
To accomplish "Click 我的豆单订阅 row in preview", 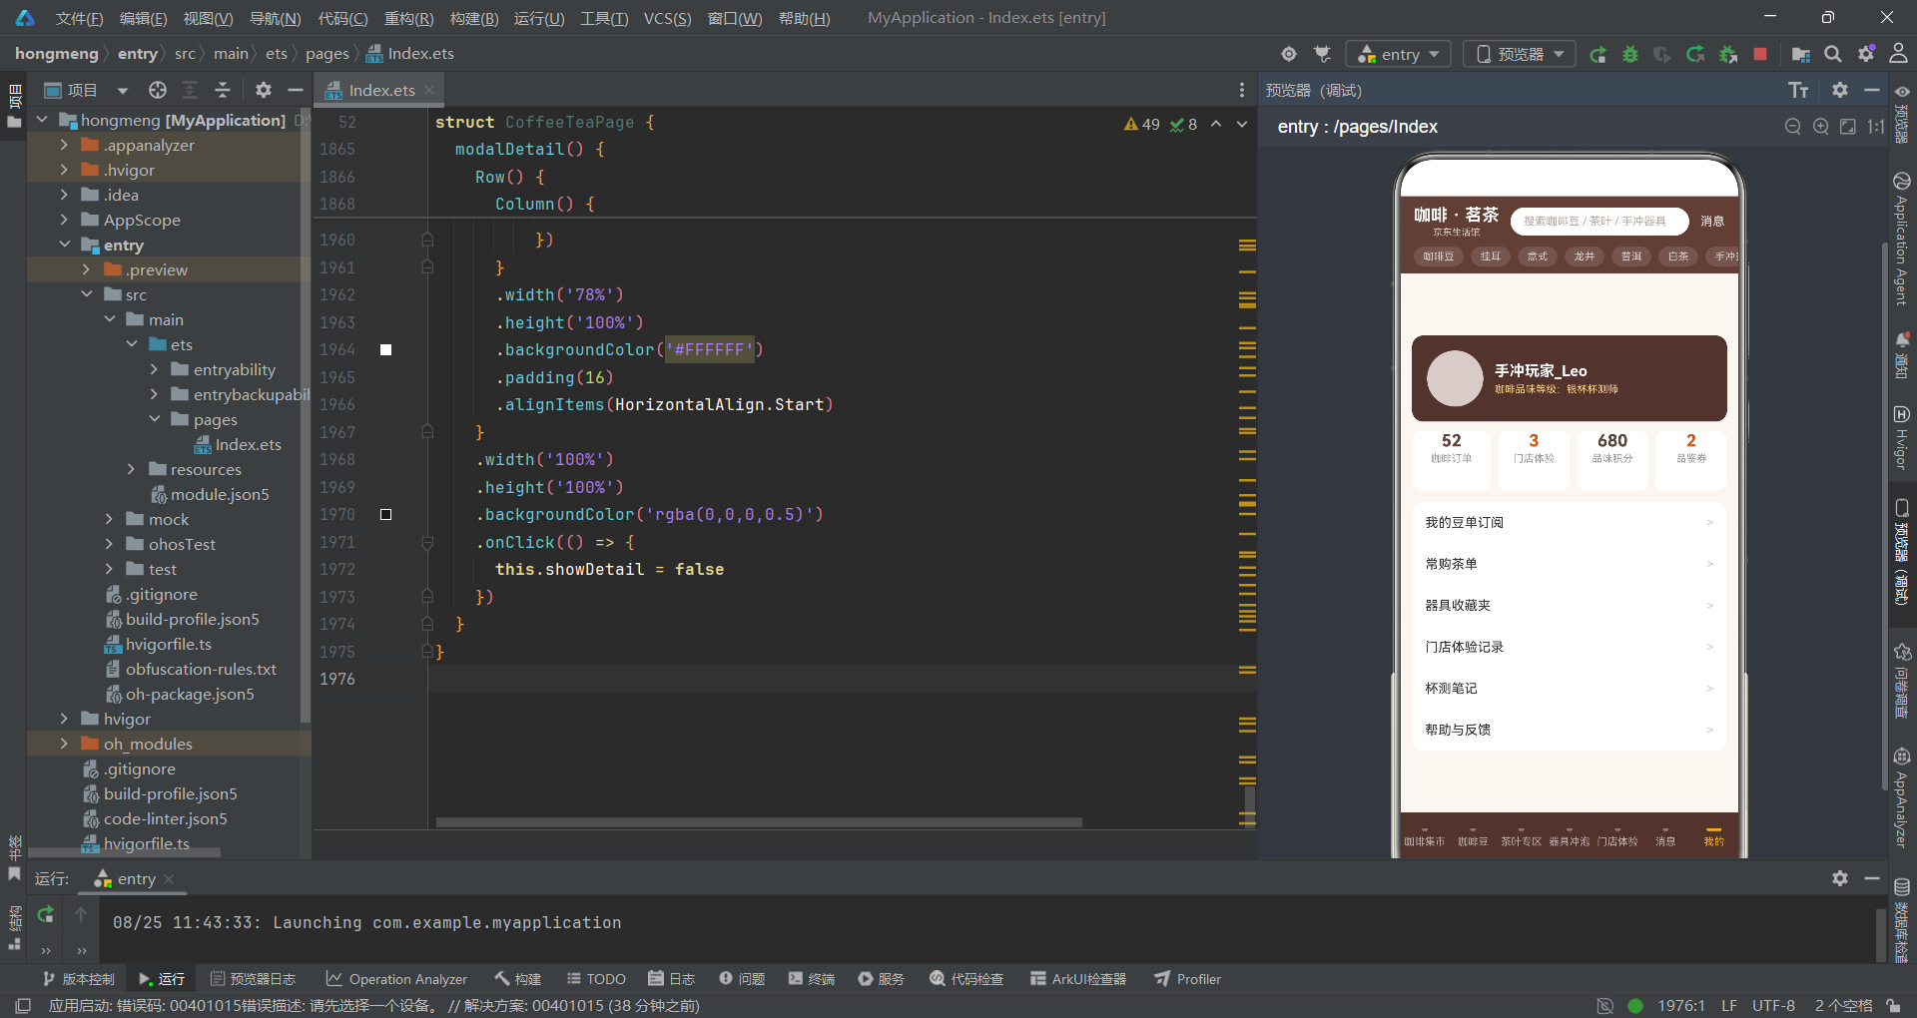I will pos(1569,523).
